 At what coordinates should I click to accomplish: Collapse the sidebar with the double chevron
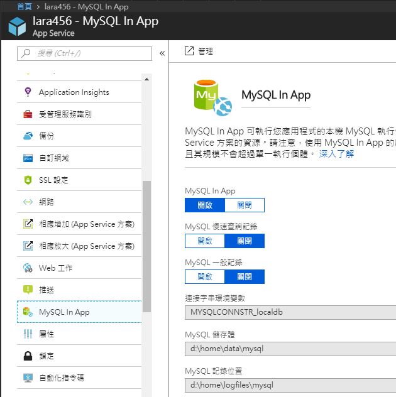click(x=162, y=53)
